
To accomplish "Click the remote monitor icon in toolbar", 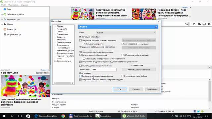I will (204, 24).
